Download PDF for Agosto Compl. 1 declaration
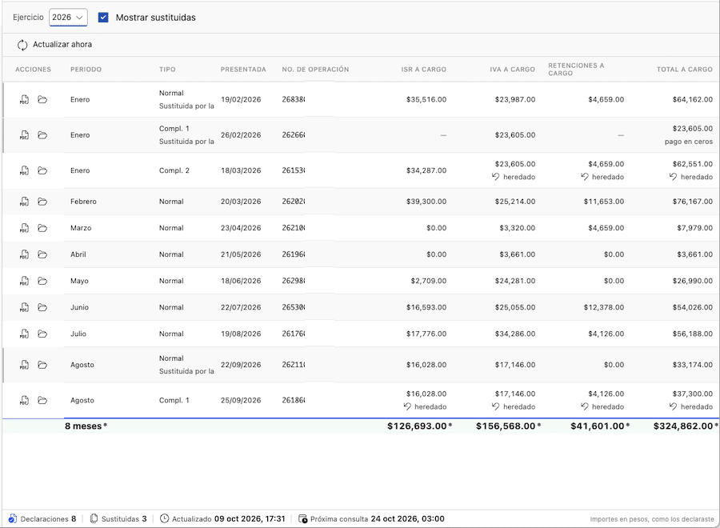 point(24,400)
